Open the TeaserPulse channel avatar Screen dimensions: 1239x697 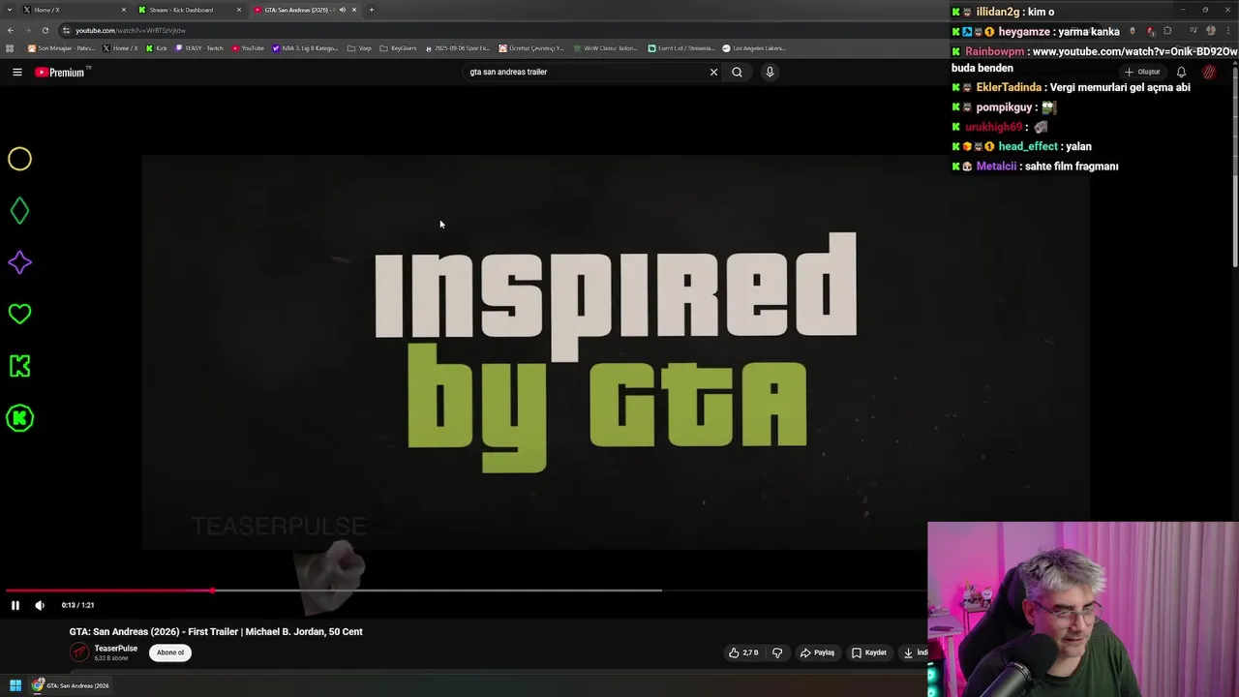pyautogui.click(x=79, y=652)
